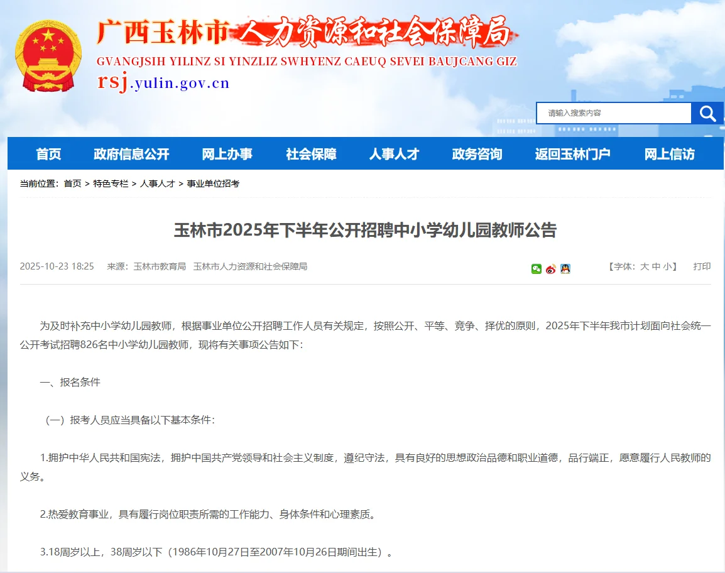Navigate to 网上办事 section
The image size is (725, 573).
227,153
